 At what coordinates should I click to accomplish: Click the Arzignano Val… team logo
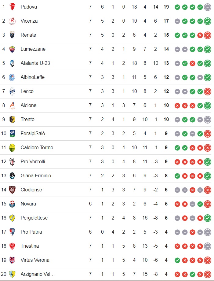pos(12,274)
